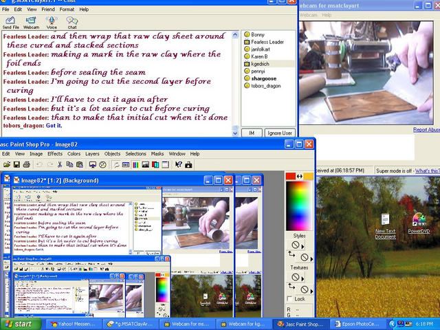Switch to Epson PhotoCe... taskbar button
Screen dimensions: 440x330
coord(357,324)
